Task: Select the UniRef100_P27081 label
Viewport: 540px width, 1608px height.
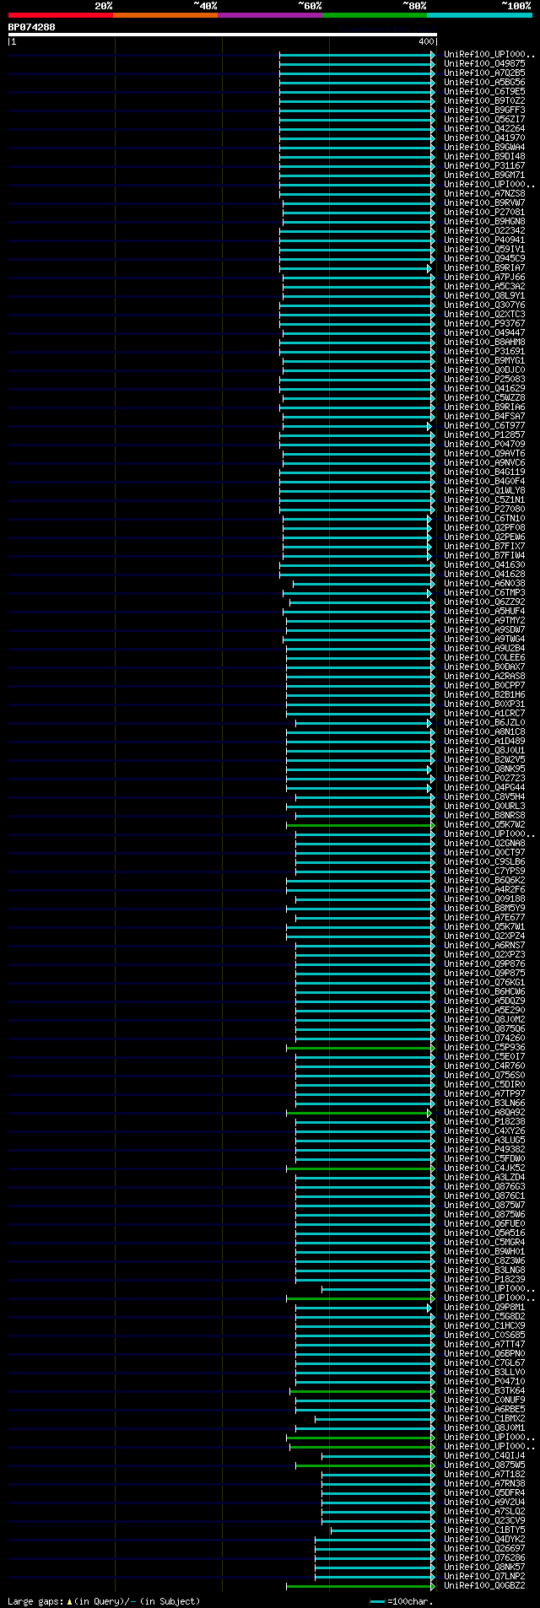Action: pos(484,212)
